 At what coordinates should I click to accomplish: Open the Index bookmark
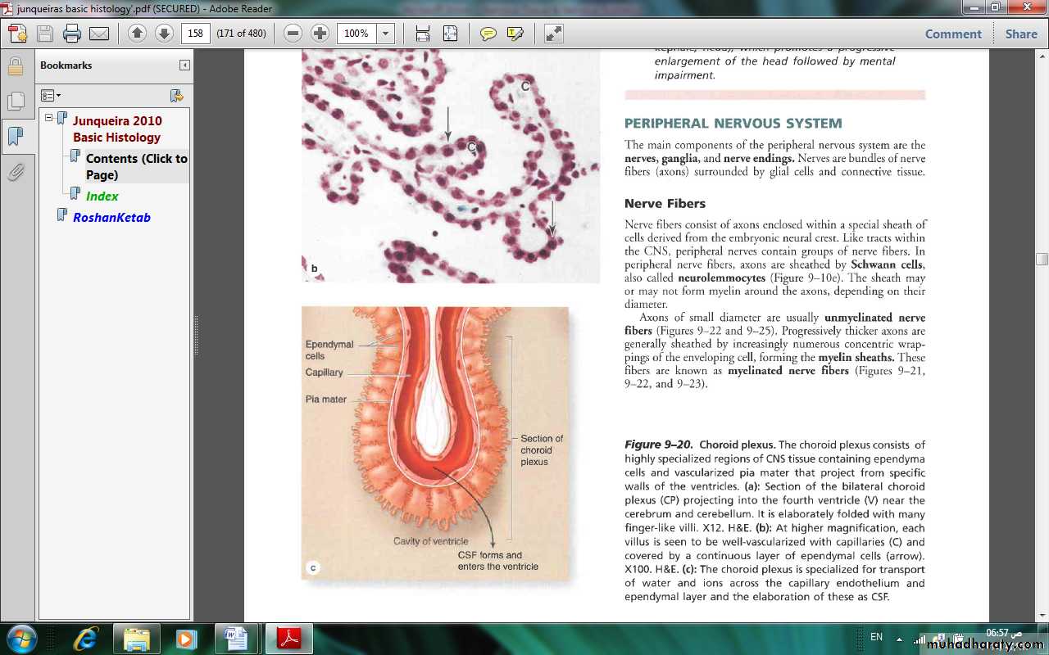(x=102, y=196)
